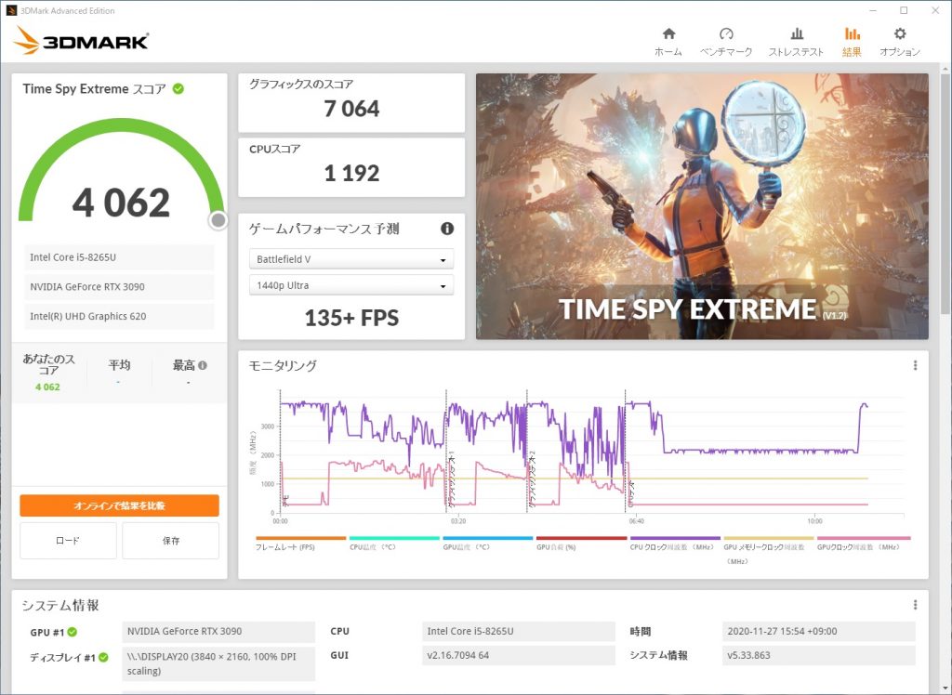Image resolution: width=952 pixels, height=695 pixels.
Task: Click the score gauge end knob
Action: point(218,220)
